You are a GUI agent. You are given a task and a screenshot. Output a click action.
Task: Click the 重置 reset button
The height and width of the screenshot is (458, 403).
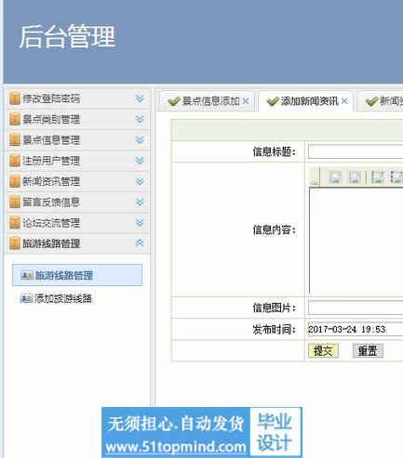pos(368,351)
